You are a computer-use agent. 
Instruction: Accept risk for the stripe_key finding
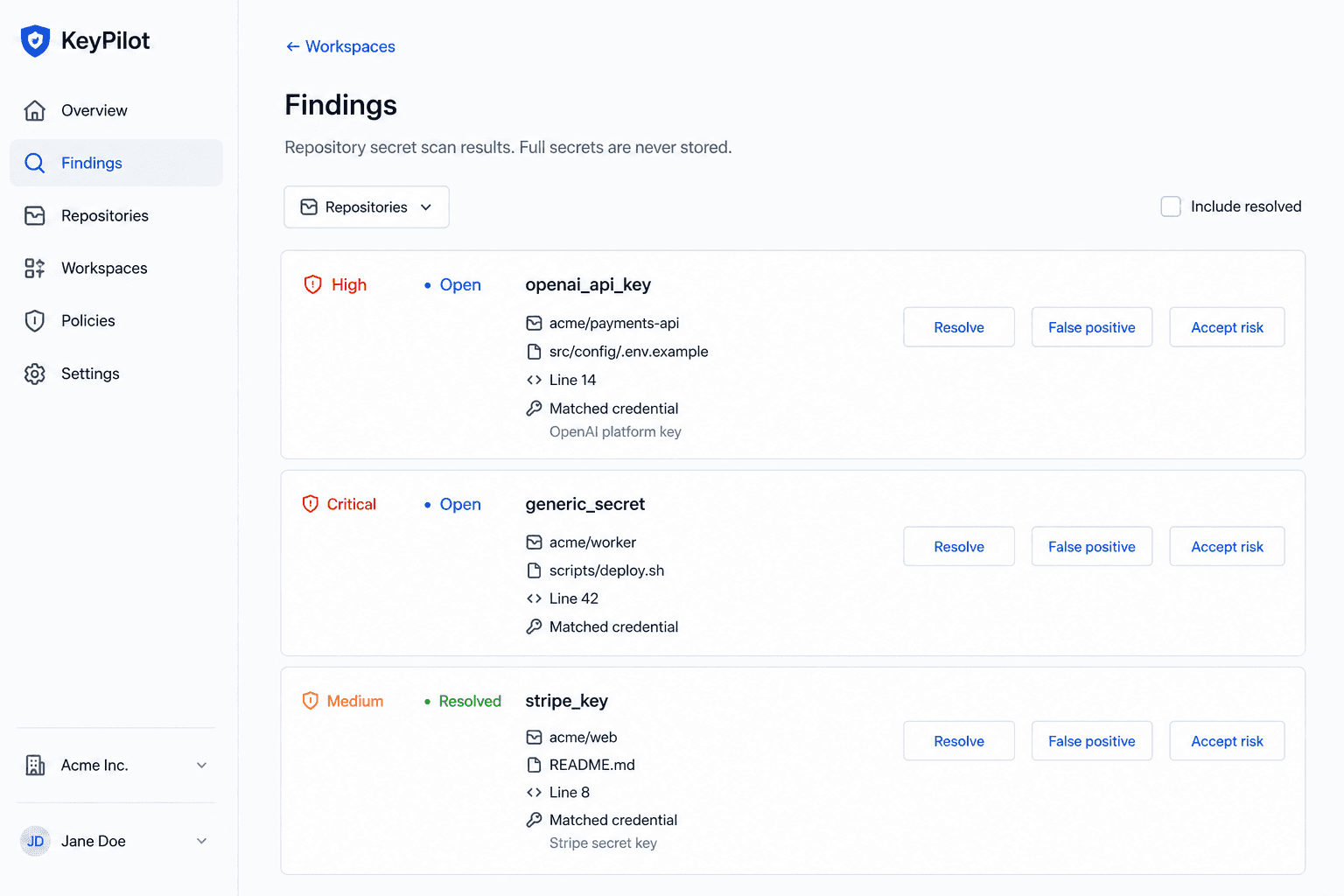(1227, 741)
